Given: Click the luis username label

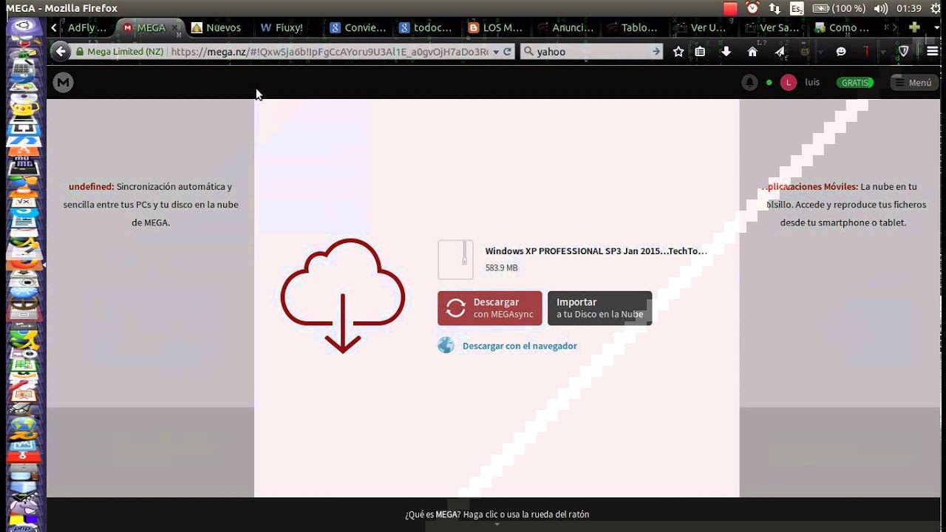Looking at the screenshot, I should pos(812,83).
